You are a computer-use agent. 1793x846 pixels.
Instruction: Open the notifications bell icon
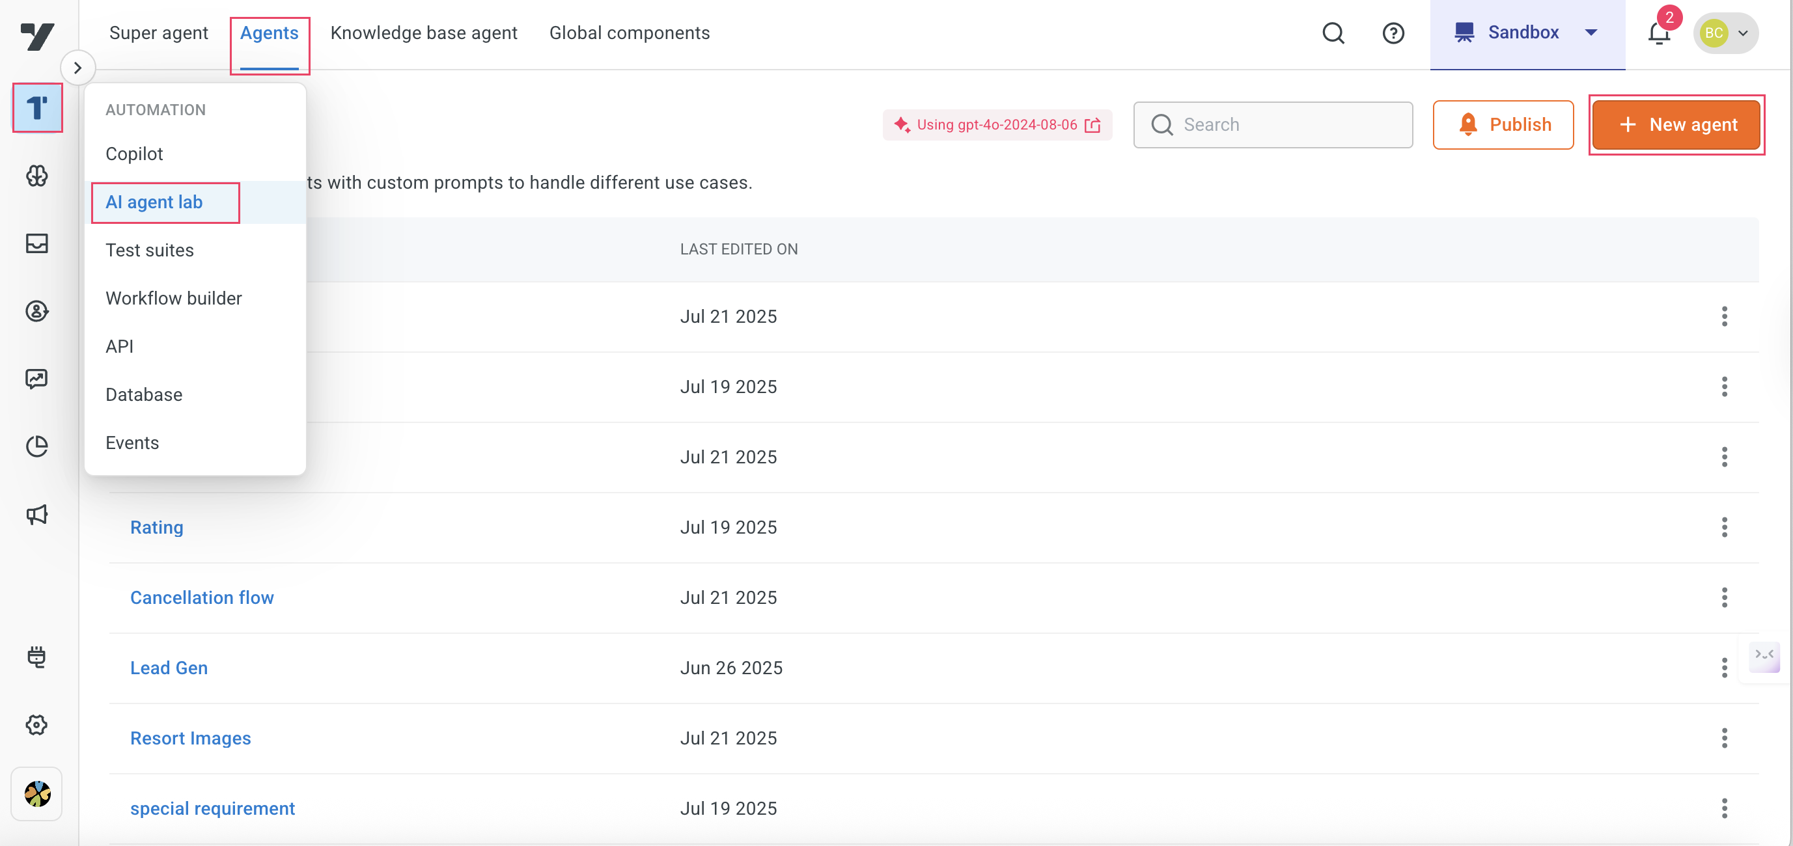point(1659,33)
